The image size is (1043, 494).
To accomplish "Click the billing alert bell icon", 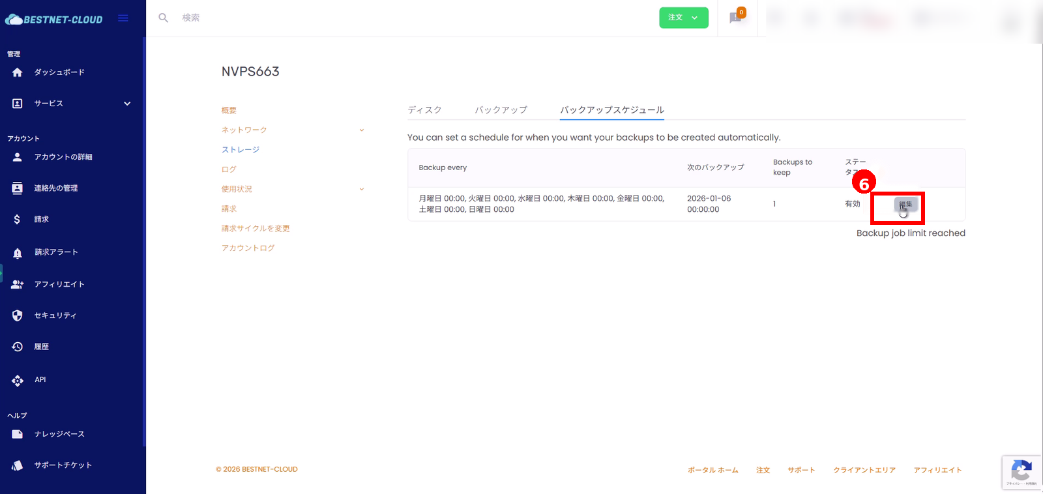I will [x=18, y=253].
